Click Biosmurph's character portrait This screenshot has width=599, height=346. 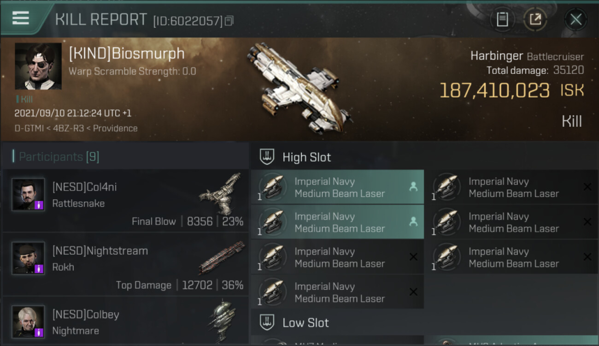tap(38, 66)
